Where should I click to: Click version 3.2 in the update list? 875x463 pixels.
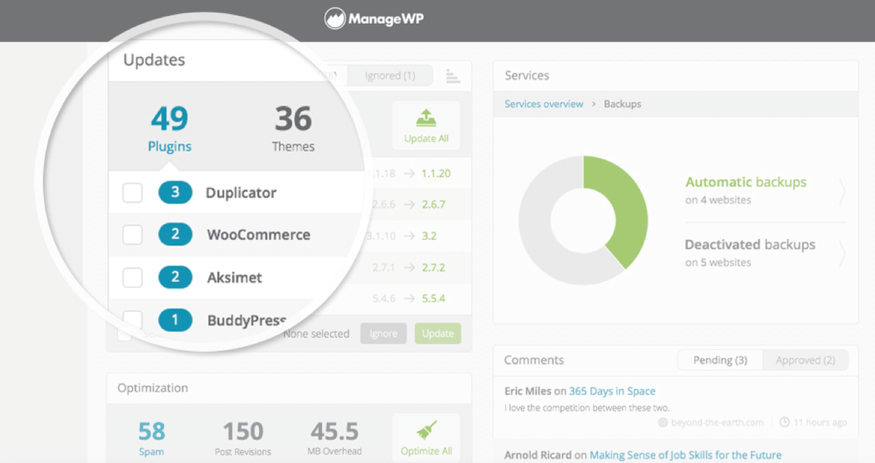pyautogui.click(x=429, y=236)
